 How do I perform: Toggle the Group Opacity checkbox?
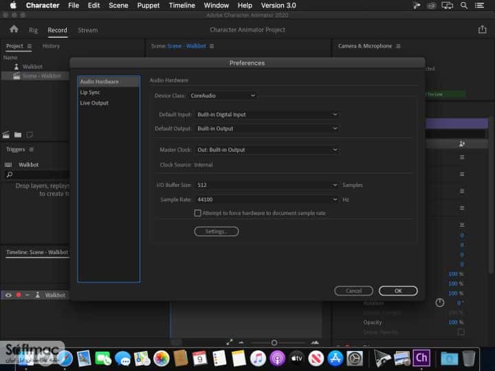click(461, 332)
